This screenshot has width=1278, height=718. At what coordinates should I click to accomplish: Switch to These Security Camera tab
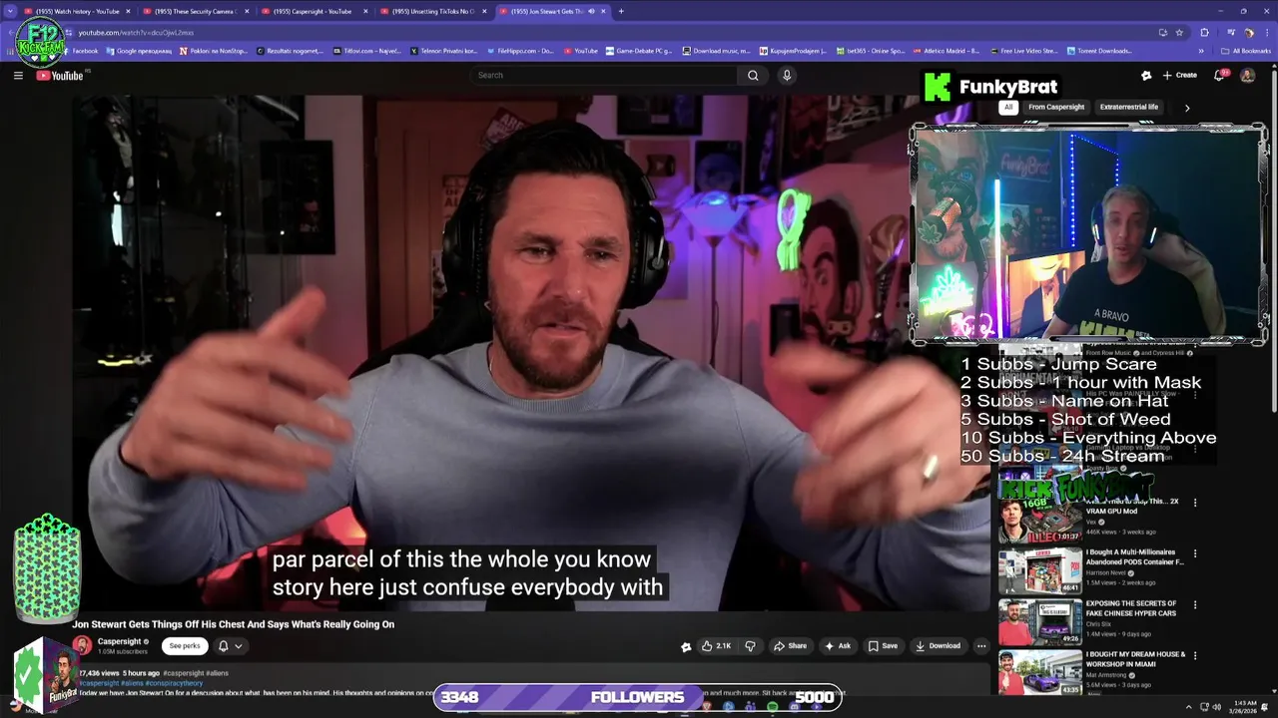[x=195, y=11]
